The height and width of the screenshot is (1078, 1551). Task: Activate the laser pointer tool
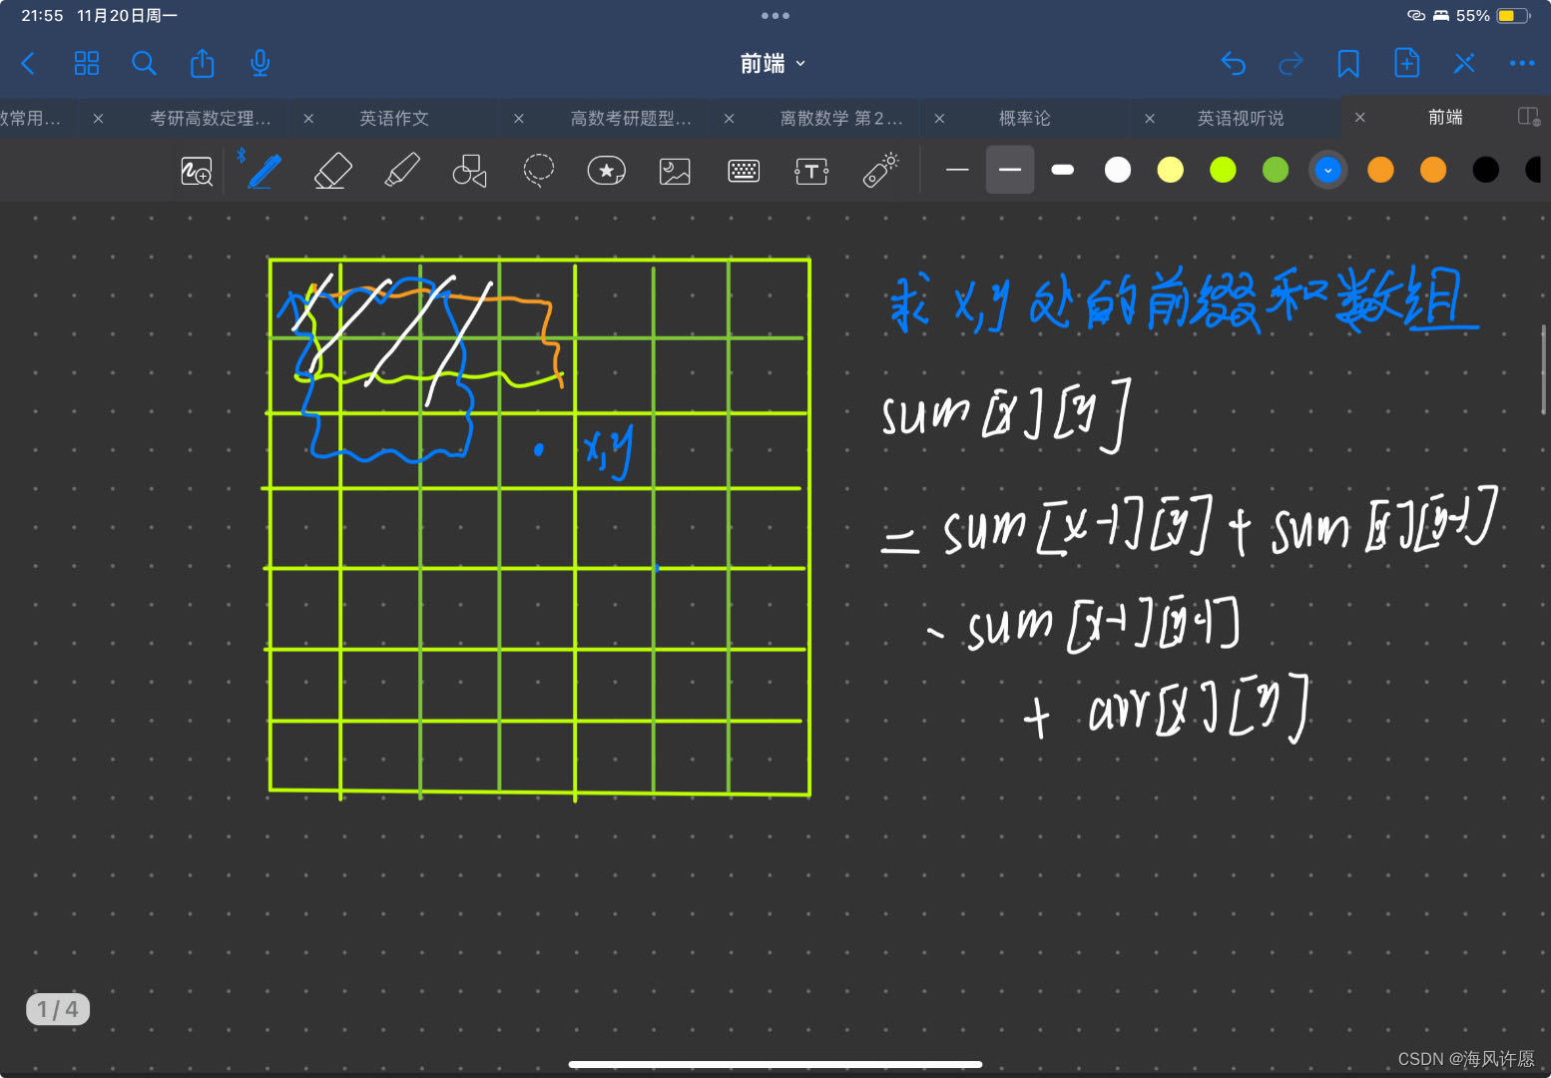[880, 171]
